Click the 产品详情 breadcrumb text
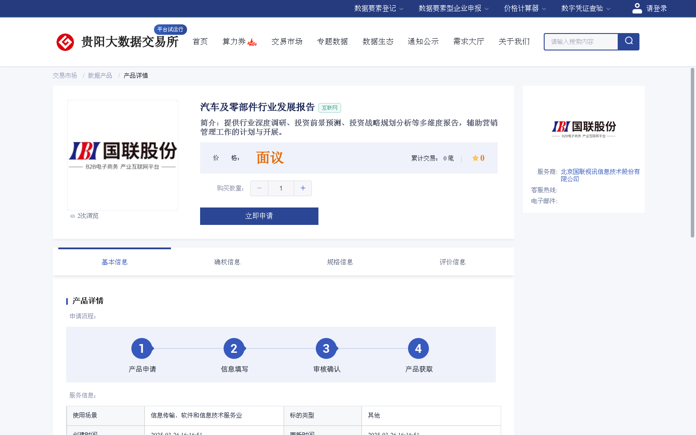 coord(136,76)
